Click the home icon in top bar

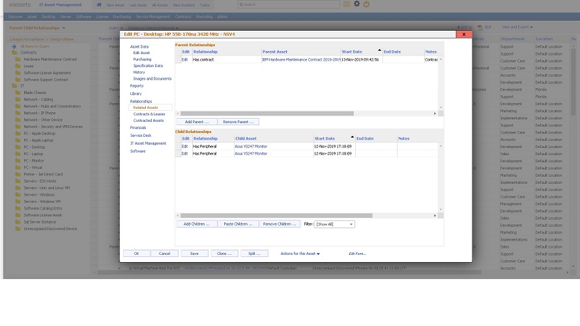tap(99, 5)
